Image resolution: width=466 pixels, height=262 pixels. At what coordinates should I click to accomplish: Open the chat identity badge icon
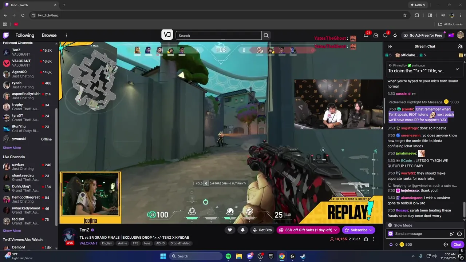coord(391,234)
